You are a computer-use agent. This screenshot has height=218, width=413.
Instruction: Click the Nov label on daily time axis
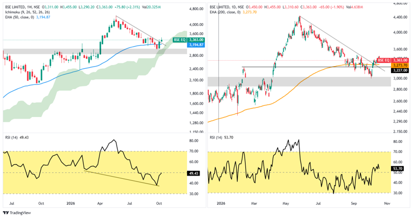tap(387, 204)
